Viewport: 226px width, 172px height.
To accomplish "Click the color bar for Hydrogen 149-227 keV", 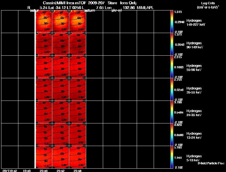I will click(172, 22).
